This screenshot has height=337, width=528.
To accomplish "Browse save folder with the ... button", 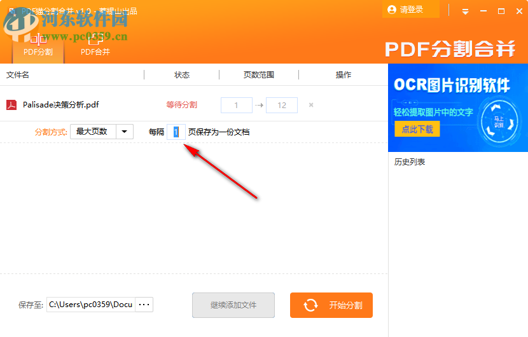I will (144, 305).
